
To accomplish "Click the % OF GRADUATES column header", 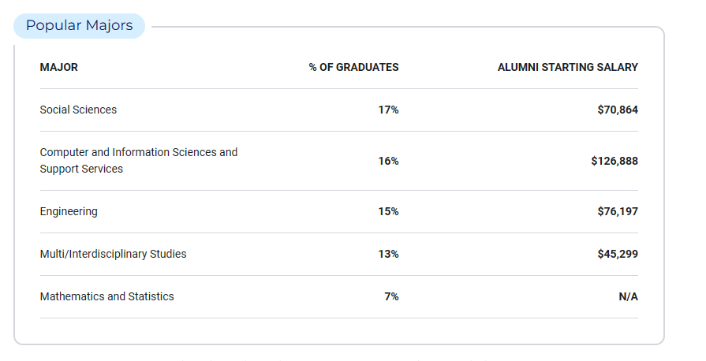I will pos(353,67).
